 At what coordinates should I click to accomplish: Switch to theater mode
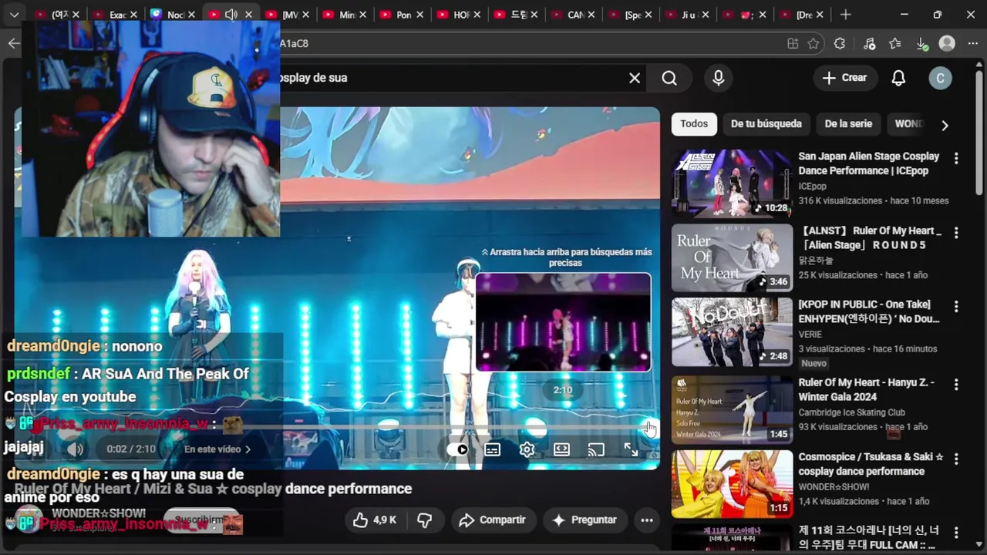[x=561, y=449]
